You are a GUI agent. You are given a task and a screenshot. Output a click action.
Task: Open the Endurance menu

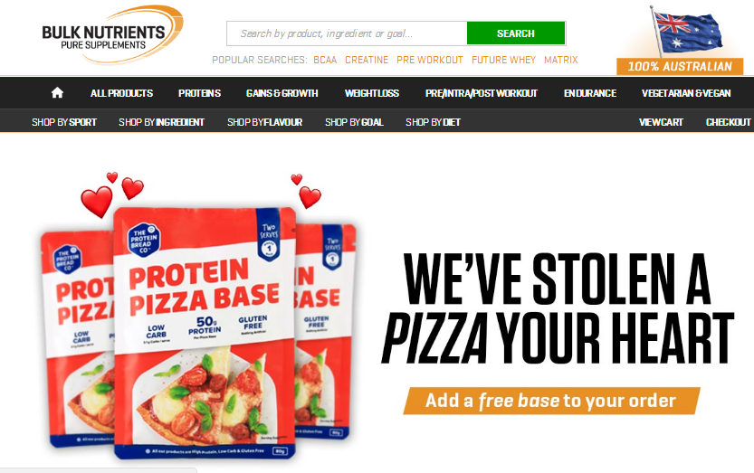tap(590, 93)
